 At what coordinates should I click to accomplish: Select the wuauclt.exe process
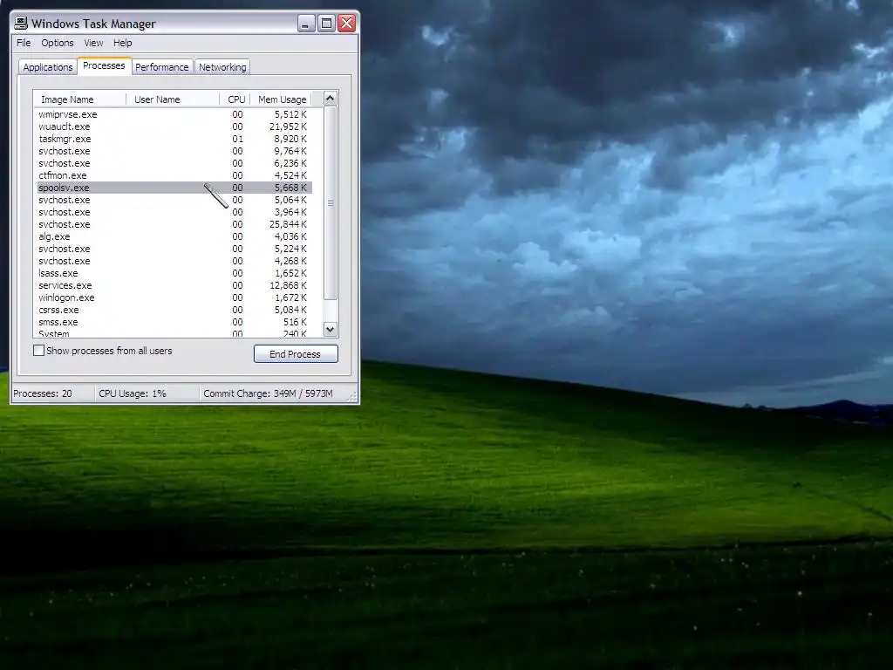click(x=174, y=126)
